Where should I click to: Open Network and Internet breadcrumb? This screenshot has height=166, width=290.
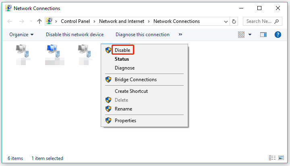coord(122,21)
